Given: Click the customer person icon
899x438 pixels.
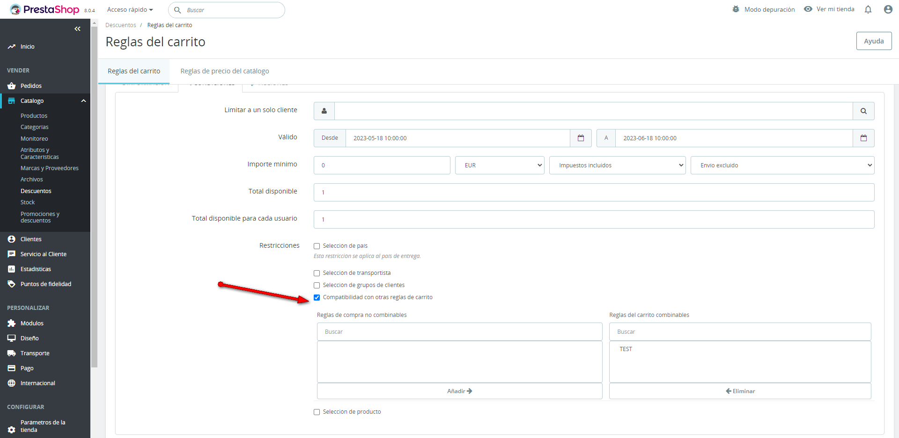Looking at the screenshot, I should click(324, 111).
